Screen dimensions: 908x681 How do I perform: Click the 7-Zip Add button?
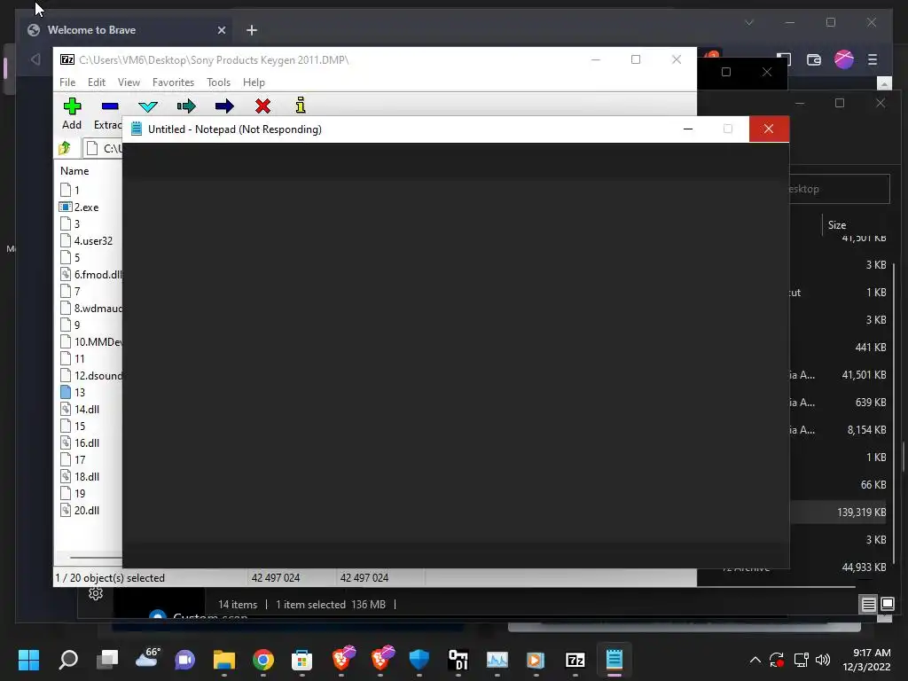72,113
